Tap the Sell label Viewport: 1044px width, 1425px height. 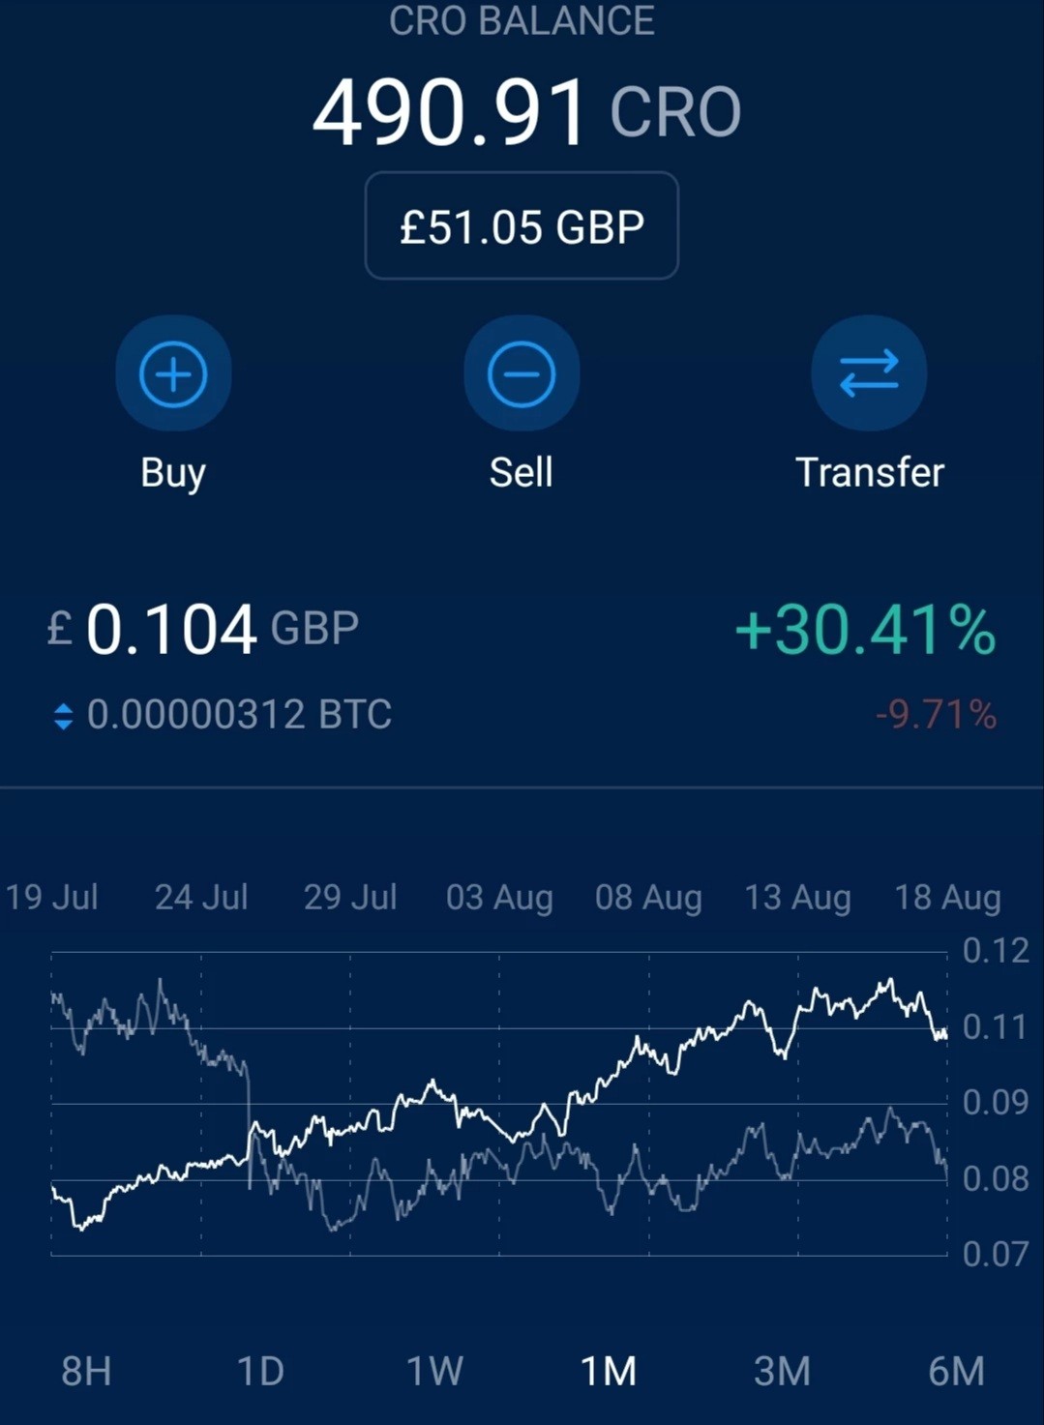tap(522, 472)
